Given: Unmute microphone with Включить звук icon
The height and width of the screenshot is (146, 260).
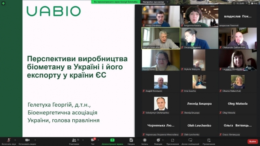Looking at the screenshot, I should [x=9, y=140].
